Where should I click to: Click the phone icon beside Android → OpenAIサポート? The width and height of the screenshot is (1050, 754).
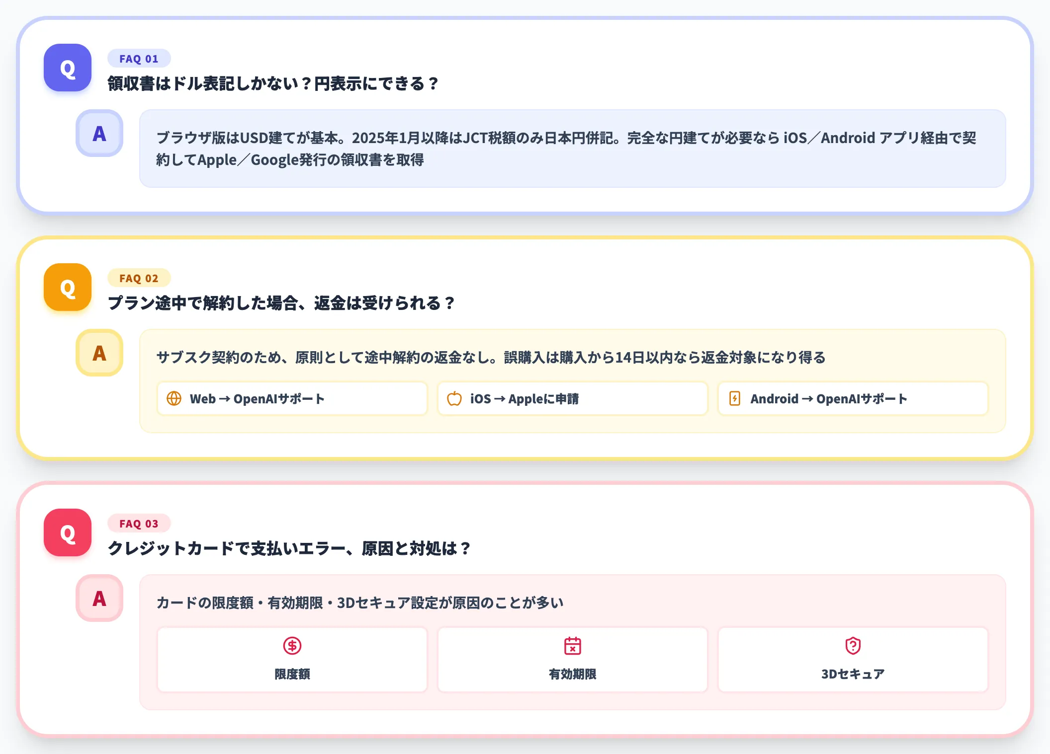point(735,398)
